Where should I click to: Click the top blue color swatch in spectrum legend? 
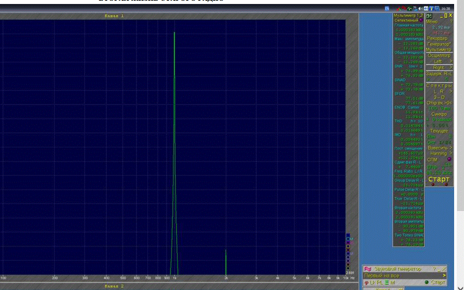point(348,235)
